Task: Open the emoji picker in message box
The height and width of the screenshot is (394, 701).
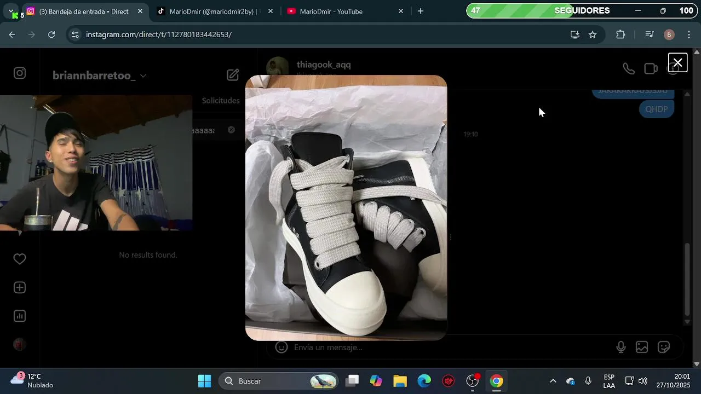Action: (281, 347)
